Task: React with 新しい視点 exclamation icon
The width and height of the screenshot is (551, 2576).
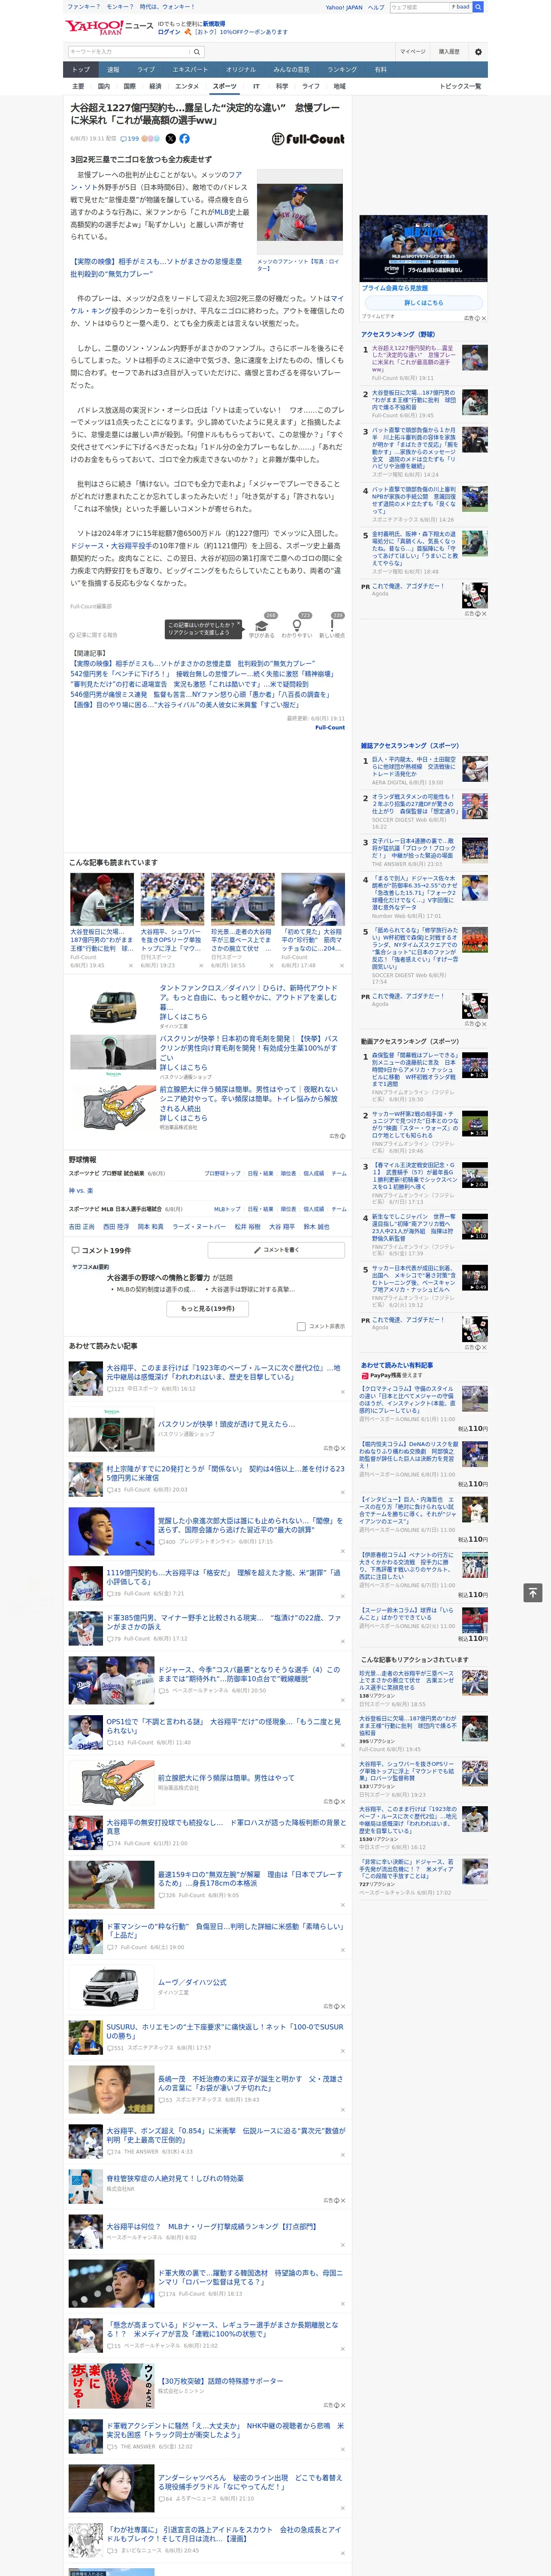Action: (332, 626)
